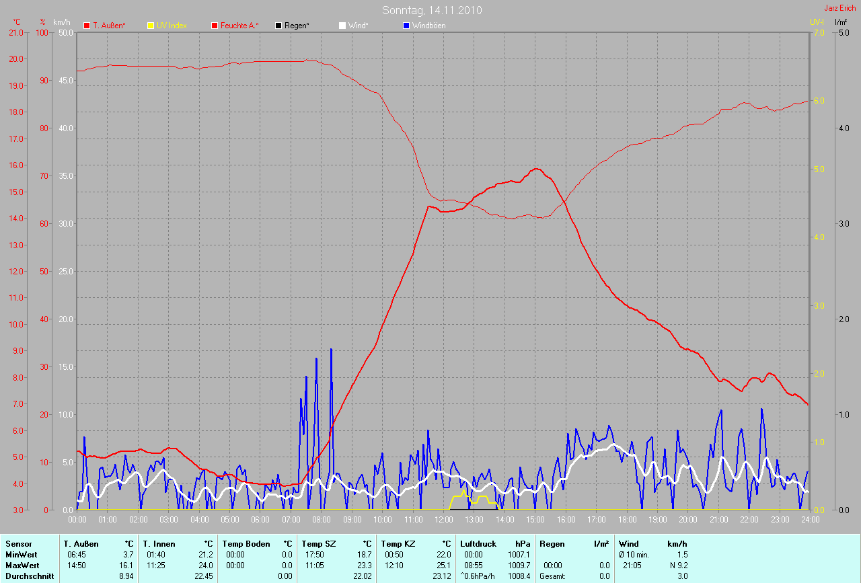Select the 'Sensor' table header
Viewport: 861px width, 583px height.
(18, 544)
